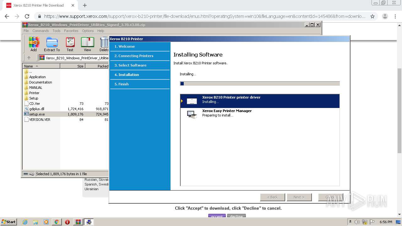
Task: Select the CD.Ver file icon
Action: click(x=26, y=104)
